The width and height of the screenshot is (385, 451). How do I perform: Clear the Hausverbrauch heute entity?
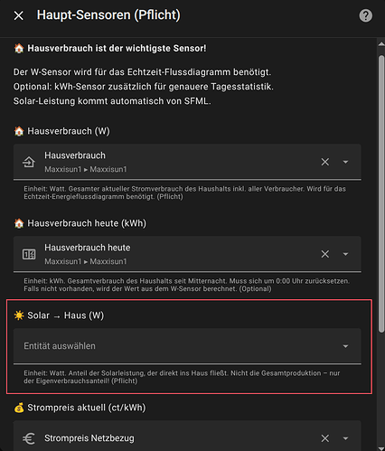point(325,254)
